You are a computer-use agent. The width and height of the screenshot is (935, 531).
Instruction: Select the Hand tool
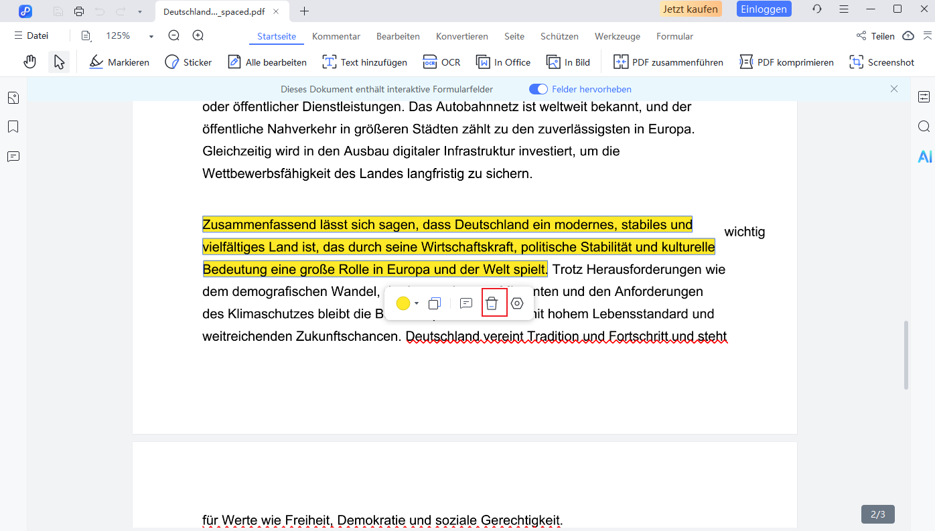[29, 62]
